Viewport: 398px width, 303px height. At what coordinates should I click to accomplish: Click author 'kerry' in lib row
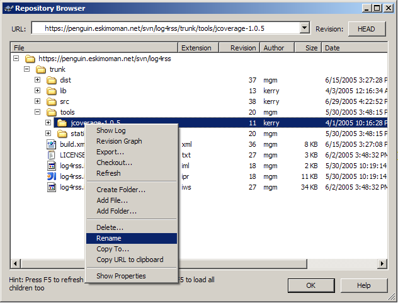(x=271, y=91)
